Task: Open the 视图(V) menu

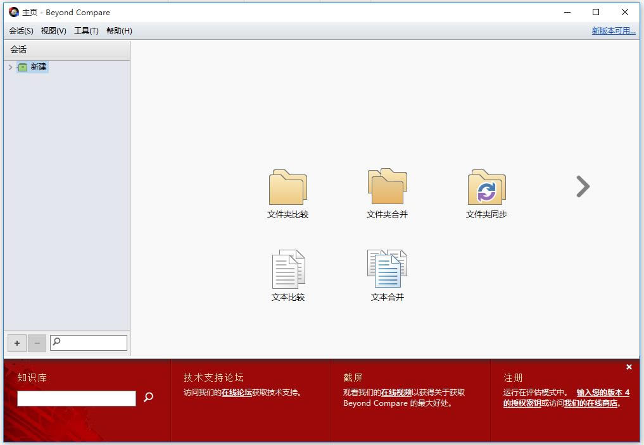Action: pos(53,31)
